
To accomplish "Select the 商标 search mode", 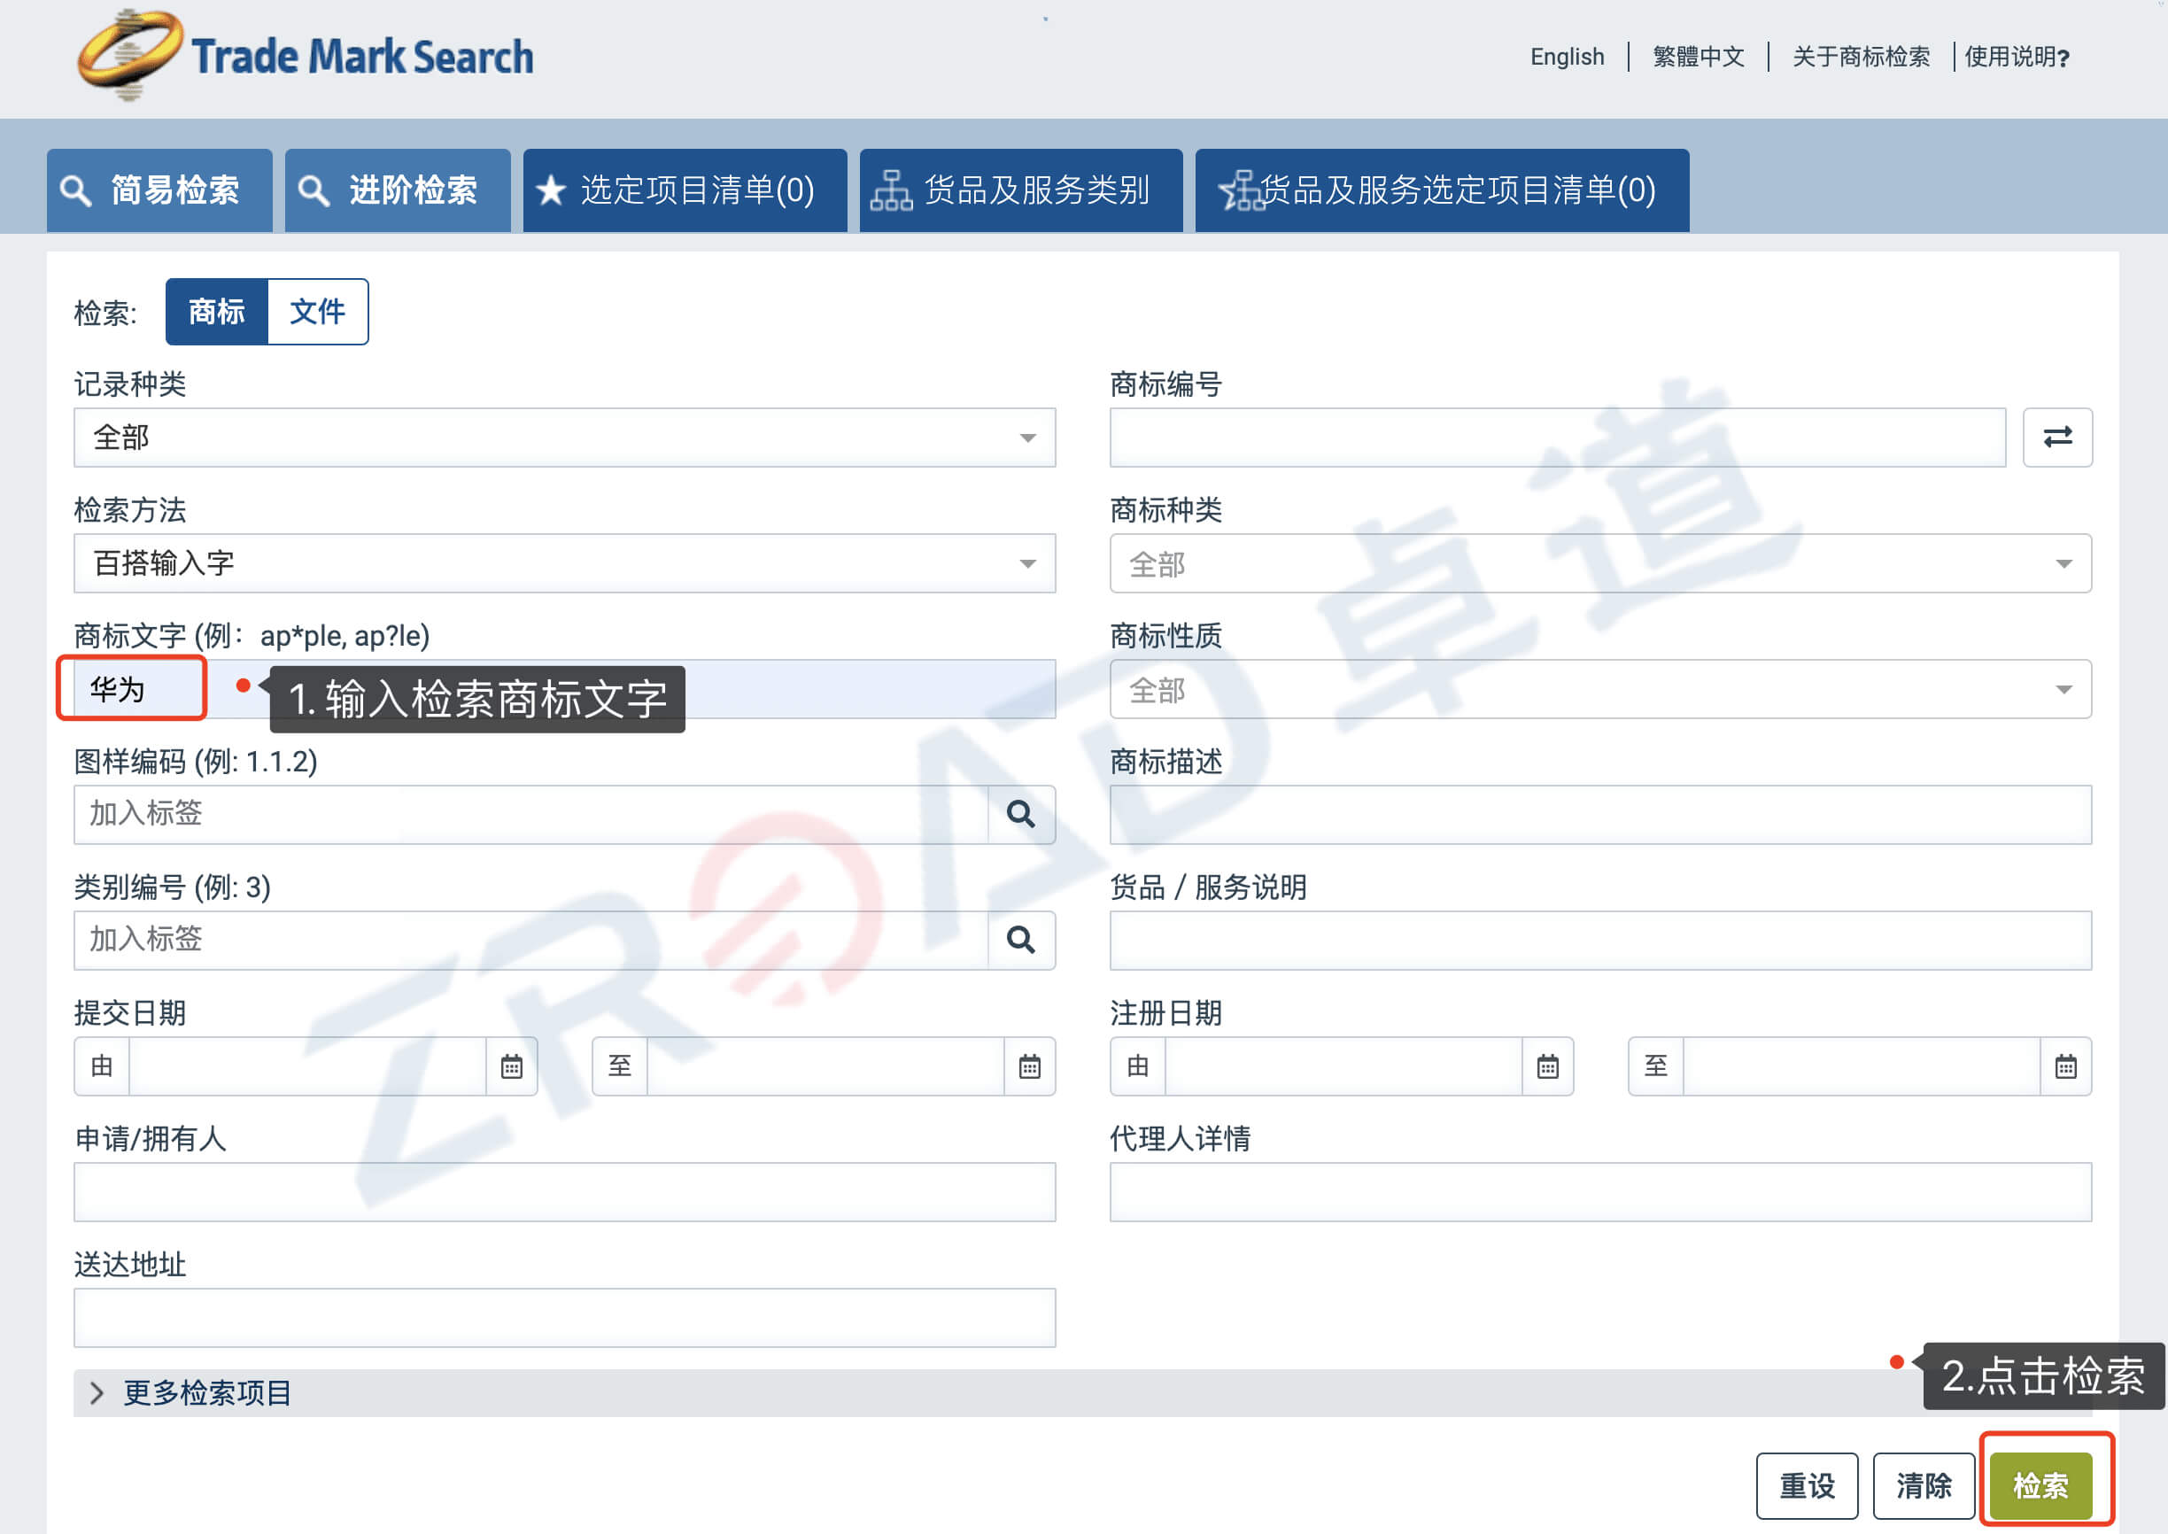I will tap(216, 311).
